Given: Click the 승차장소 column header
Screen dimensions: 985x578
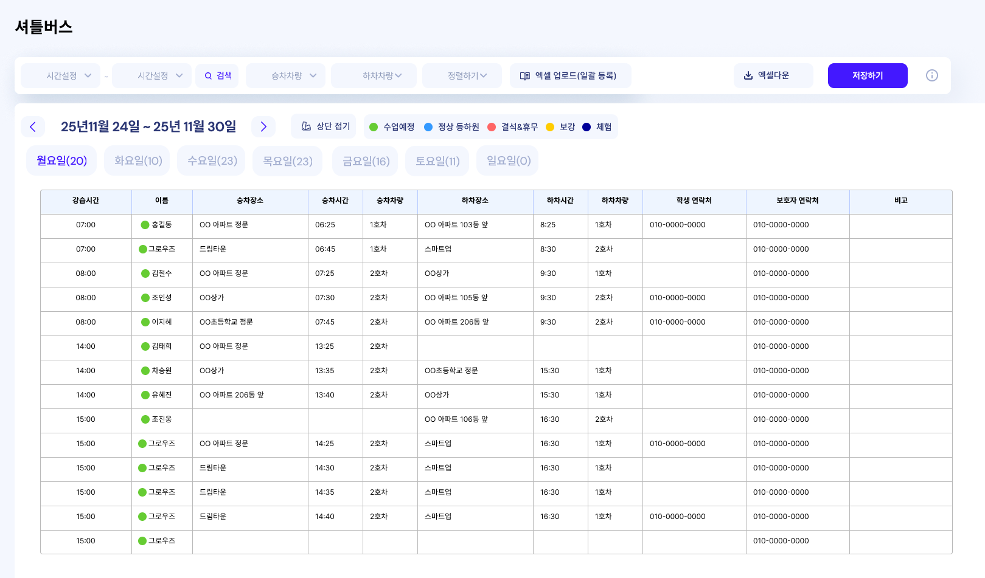Looking at the screenshot, I should pos(250,201).
